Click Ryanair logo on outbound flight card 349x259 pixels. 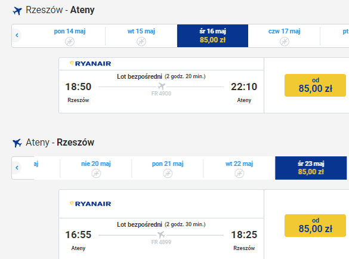coord(90,63)
